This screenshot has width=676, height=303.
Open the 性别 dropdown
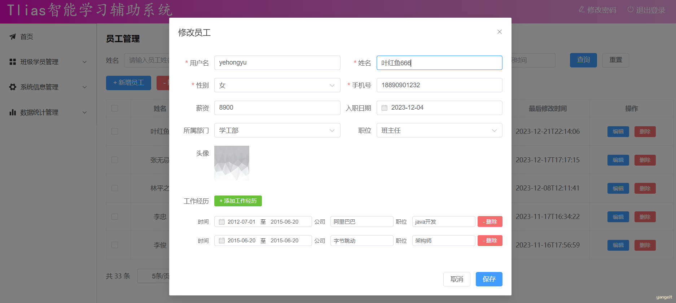[277, 85]
